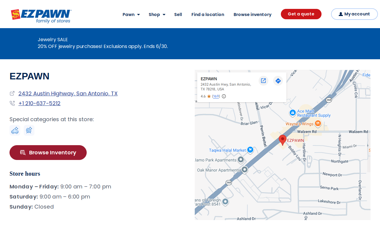Viewport: 380px width, 237px height.
Task: Click the dark red Browse Inventory button
Action: coord(48,153)
